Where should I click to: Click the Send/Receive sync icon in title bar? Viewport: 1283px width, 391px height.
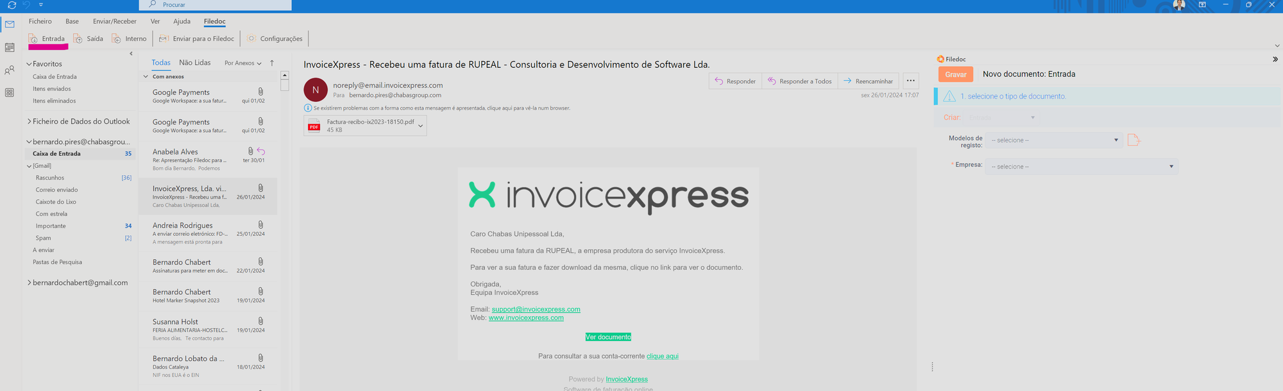click(12, 5)
